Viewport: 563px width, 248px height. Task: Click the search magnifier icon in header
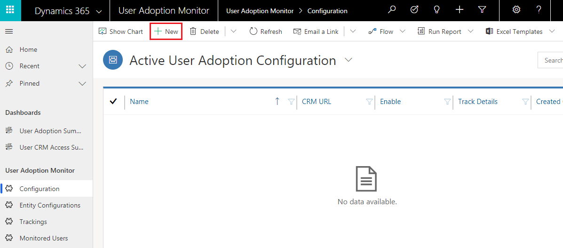(x=392, y=10)
